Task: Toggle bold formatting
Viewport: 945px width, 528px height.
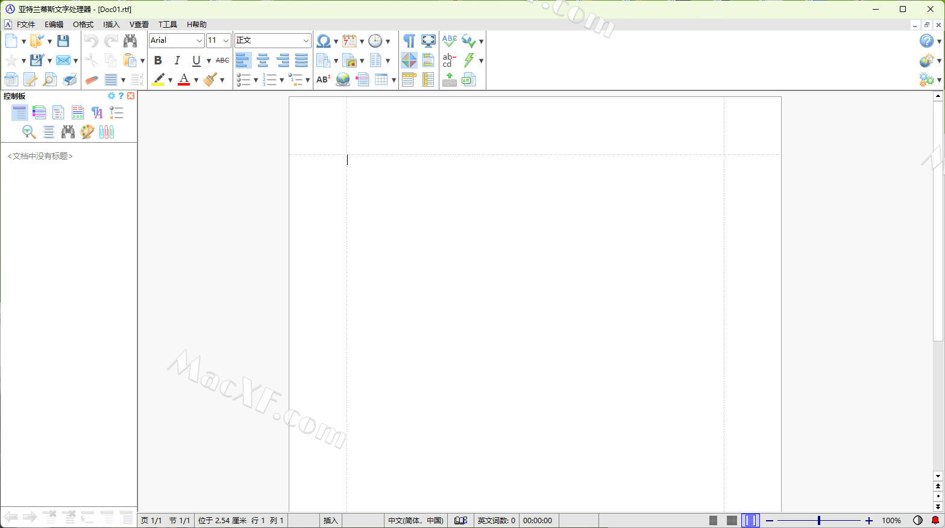Action: [158, 60]
